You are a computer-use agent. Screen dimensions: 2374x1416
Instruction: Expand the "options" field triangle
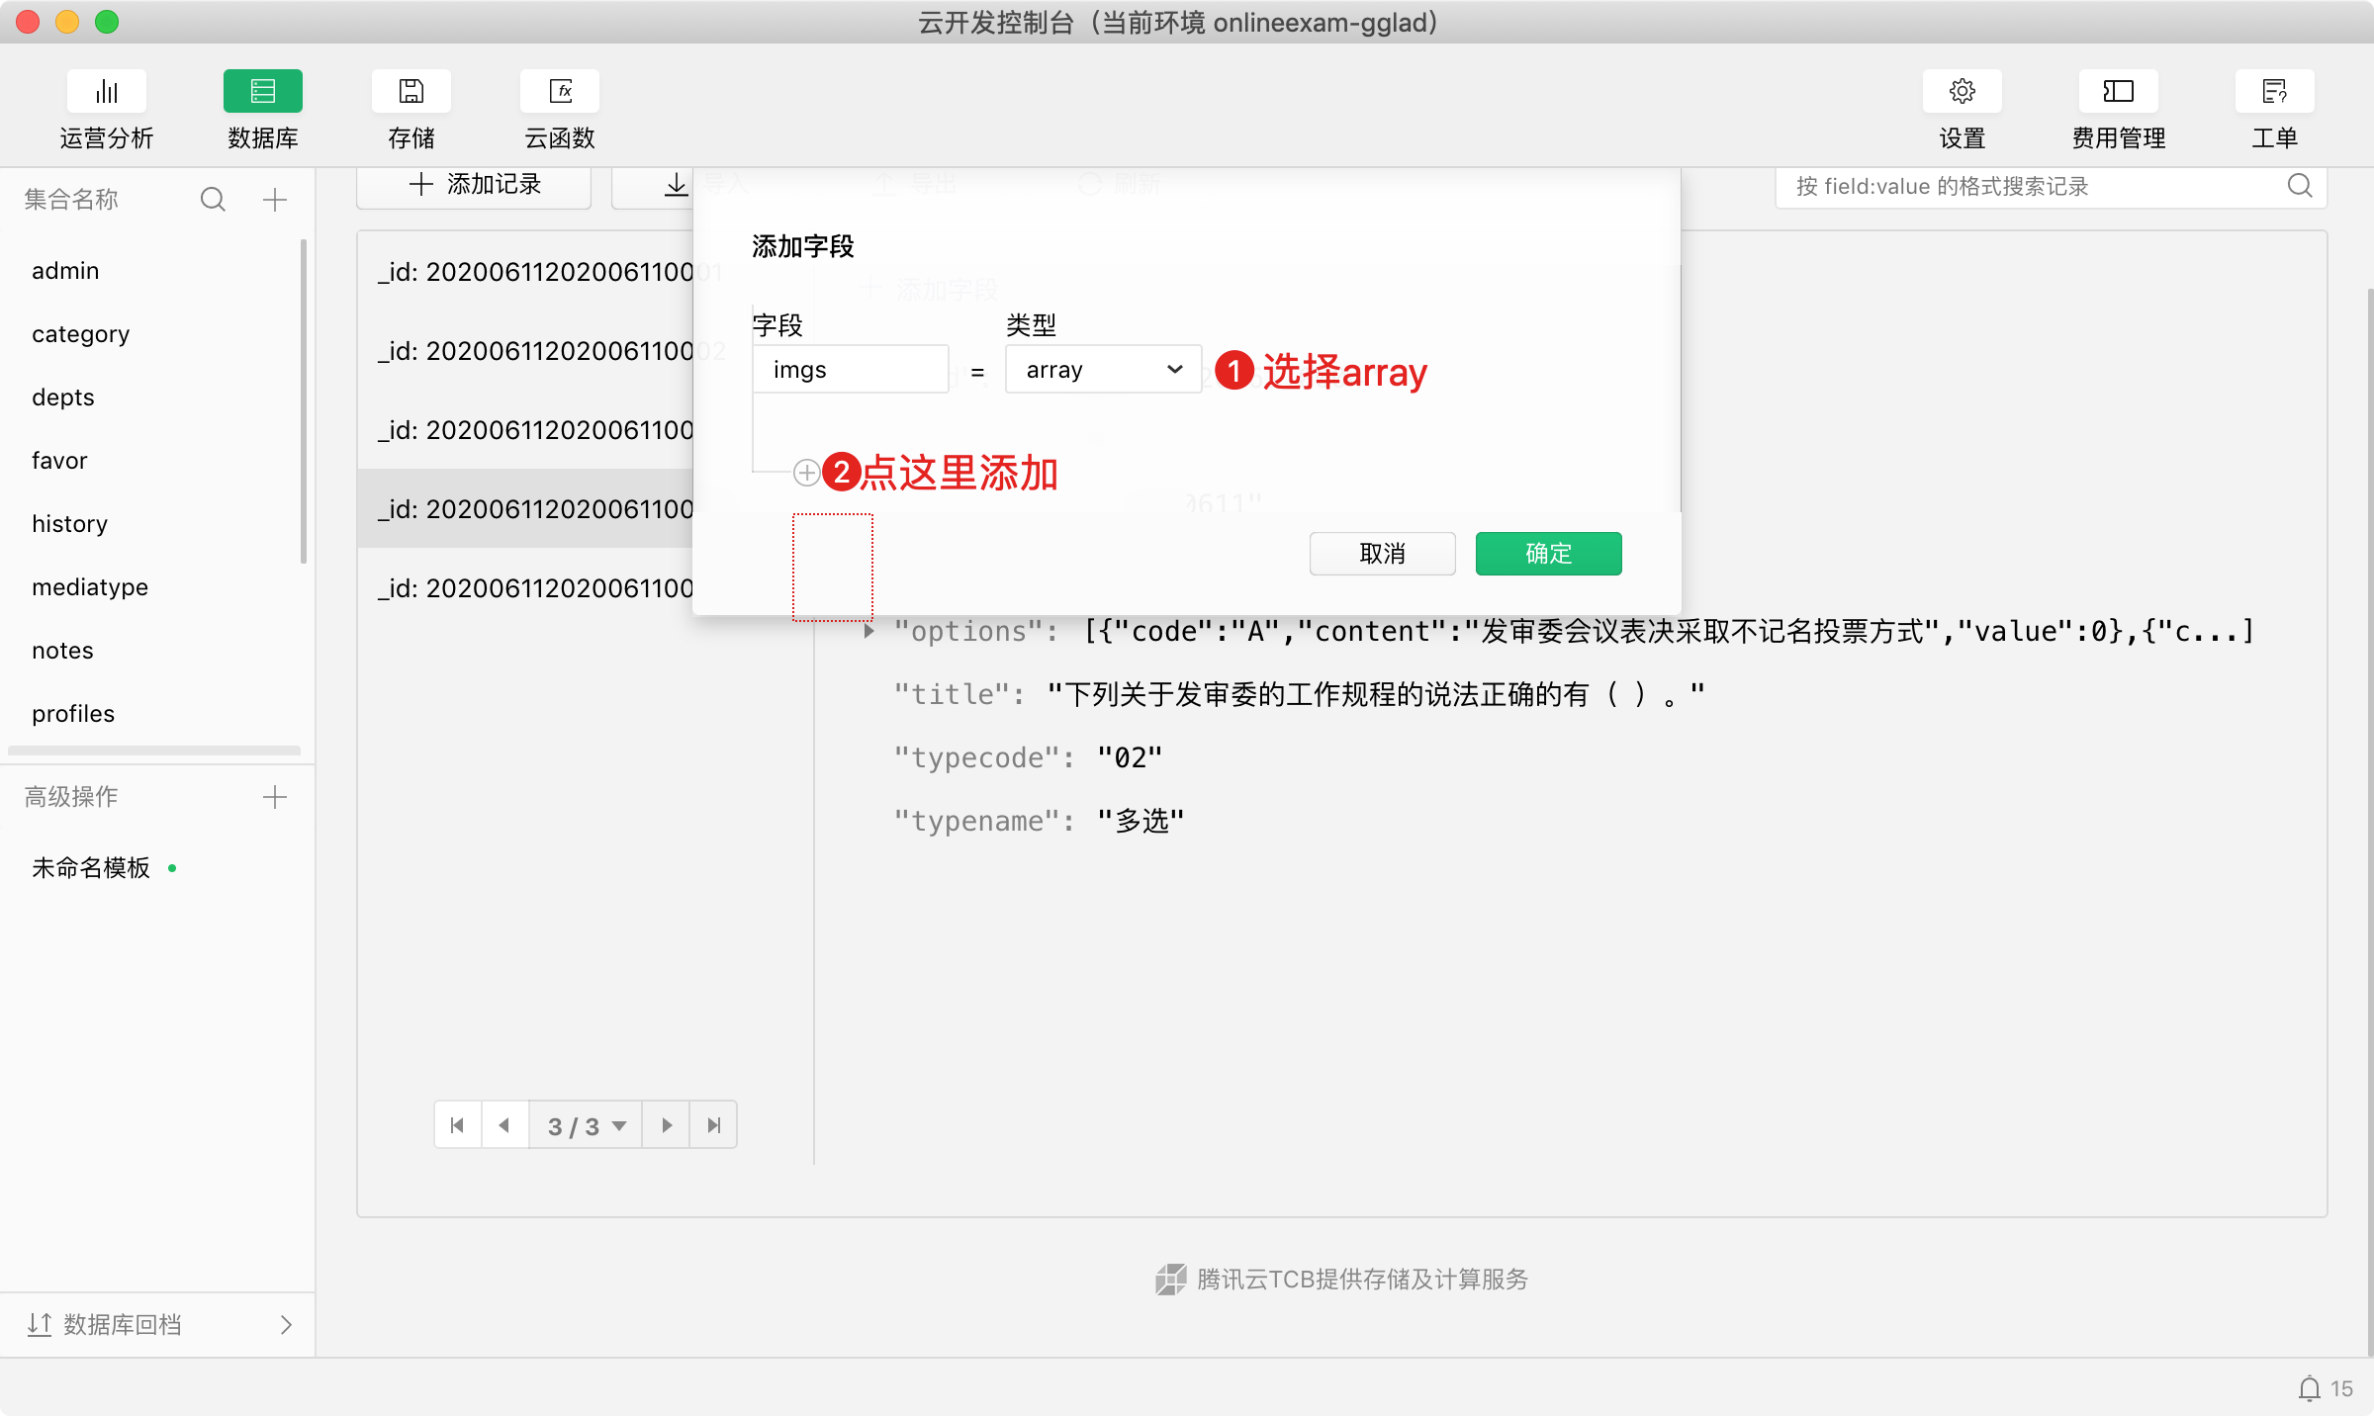coord(868,631)
